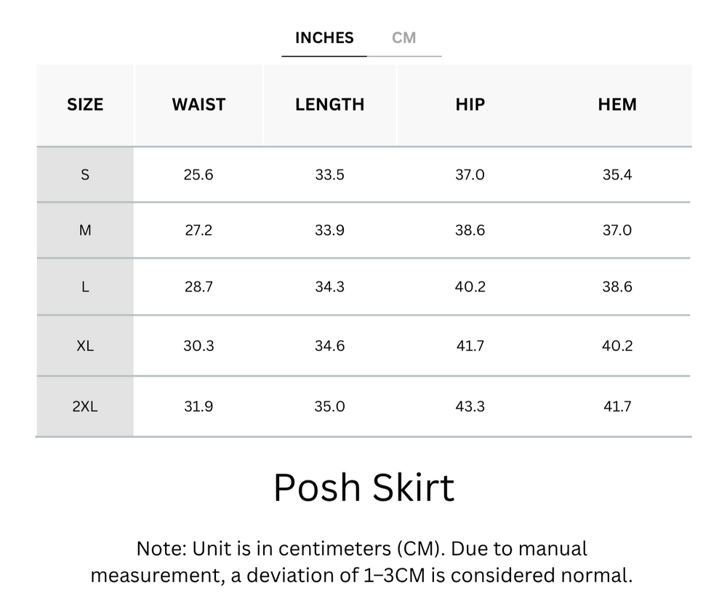Screen dimensions: 727x612
Task: Select the XL size row label
Action: coord(85,346)
